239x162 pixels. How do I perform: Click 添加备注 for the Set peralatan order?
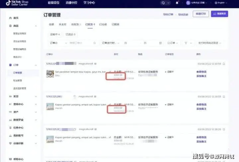pyautogui.click(x=201, y=76)
